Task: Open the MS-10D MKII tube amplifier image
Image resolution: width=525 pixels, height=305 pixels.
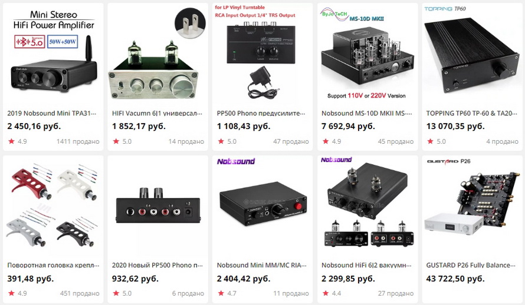Action: coord(367,54)
